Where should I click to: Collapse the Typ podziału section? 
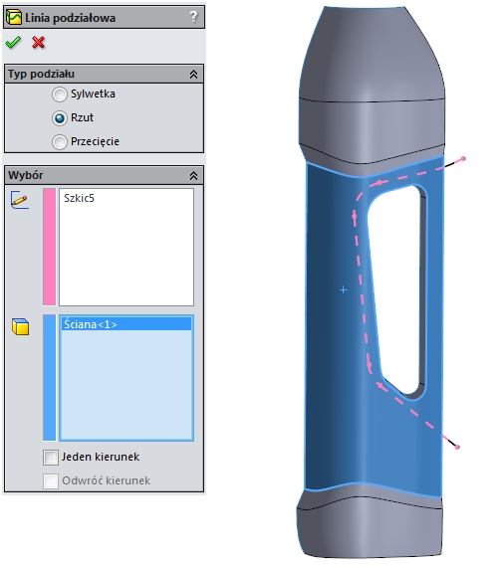pyautogui.click(x=193, y=75)
